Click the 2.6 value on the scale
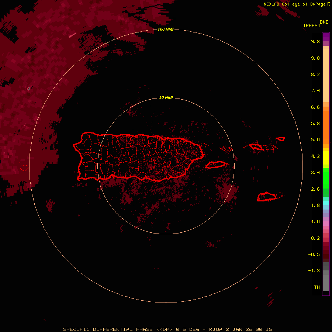The width and height of the screenshot is (332, 332). click(x=315, y=189)
